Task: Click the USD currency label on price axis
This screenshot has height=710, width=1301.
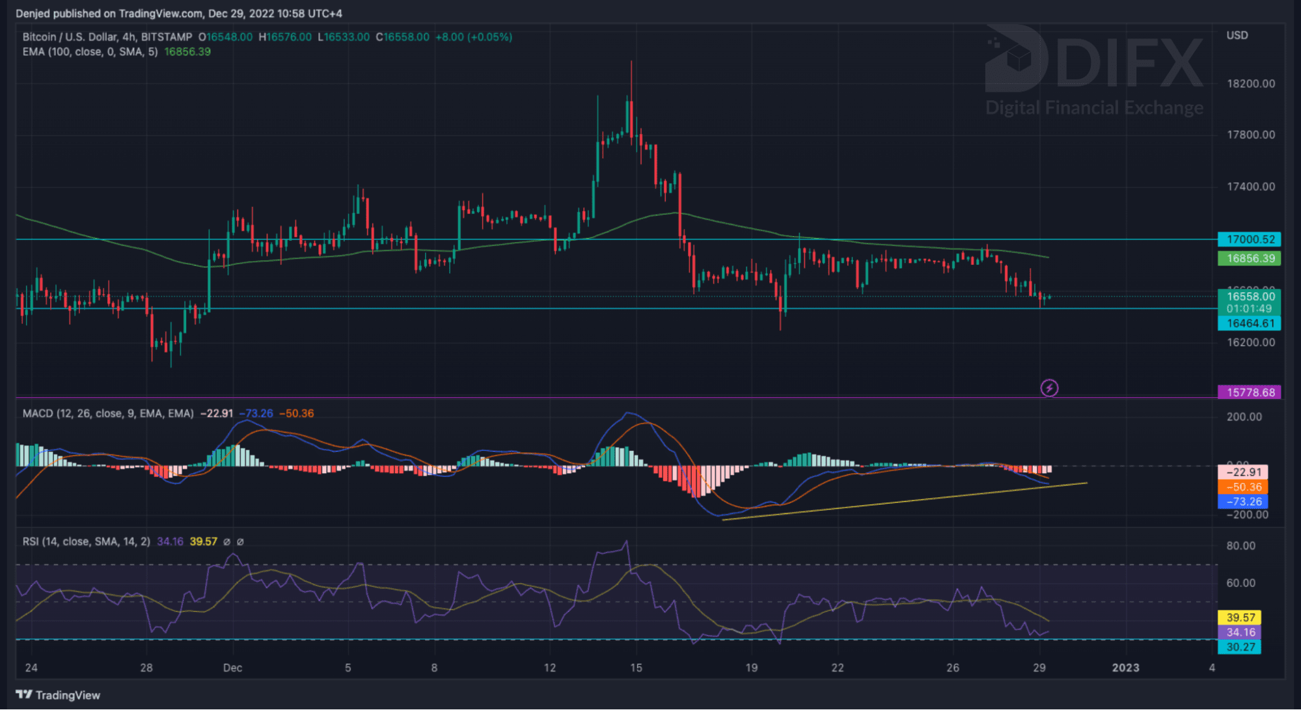Action: [x=1237, y=35]
